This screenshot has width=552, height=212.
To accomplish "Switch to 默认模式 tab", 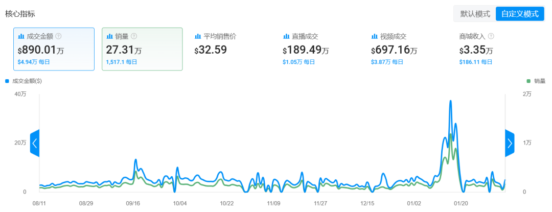I will 475,14.
